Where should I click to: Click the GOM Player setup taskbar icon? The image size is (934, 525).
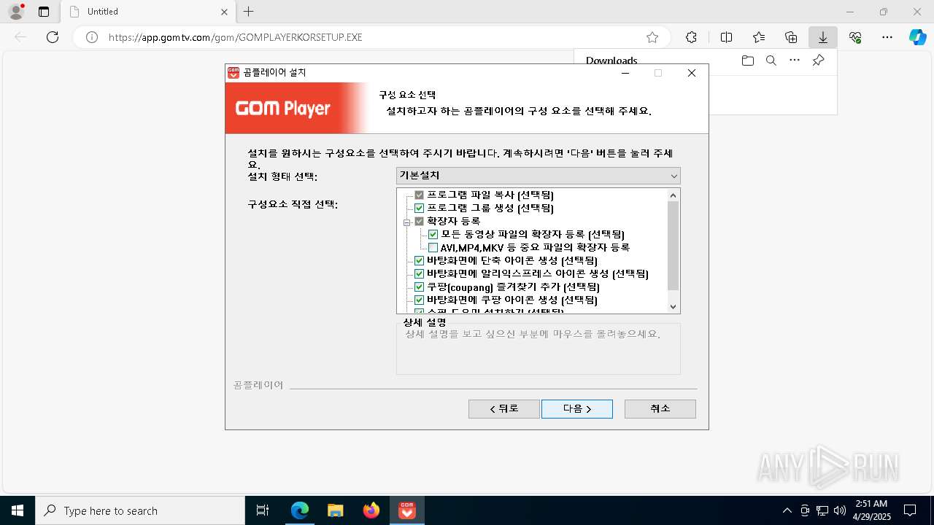click(x=407, y=510)
